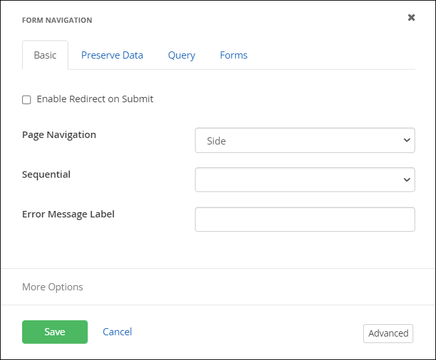Click the chevron arrow in Sequential select
The width and height of the screenshot is (436, 360).
(407, 180)
